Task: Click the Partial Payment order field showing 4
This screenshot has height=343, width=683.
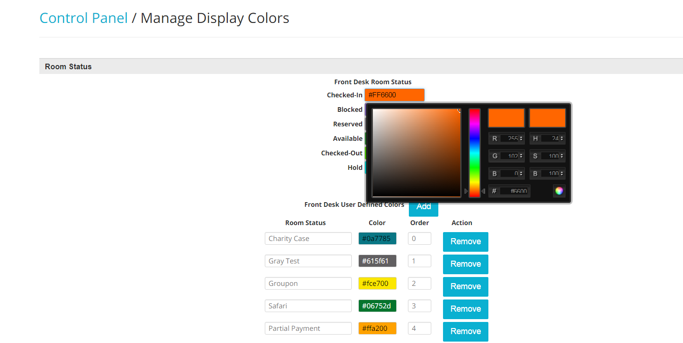Action: (420, 328)
